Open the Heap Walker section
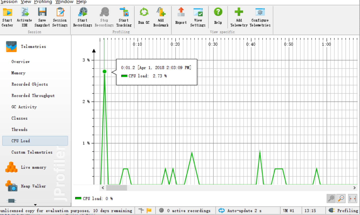360x215 pixels. pyautogui.click(x=26, y=186)
